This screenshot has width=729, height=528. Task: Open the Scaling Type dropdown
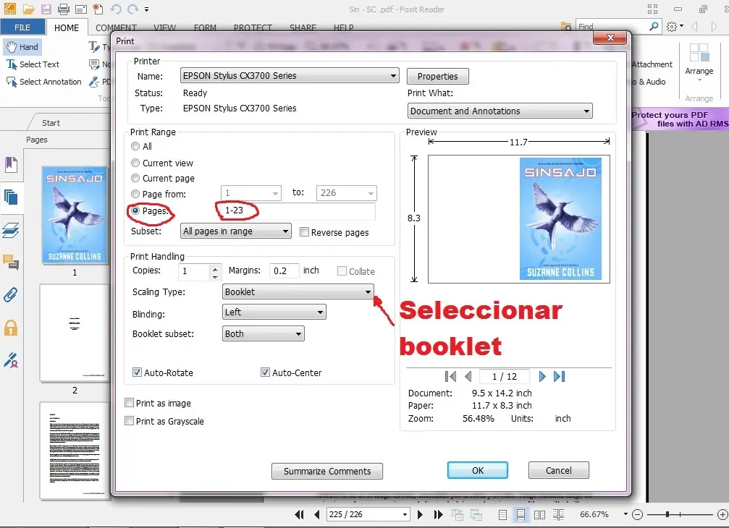pos(298,292)
